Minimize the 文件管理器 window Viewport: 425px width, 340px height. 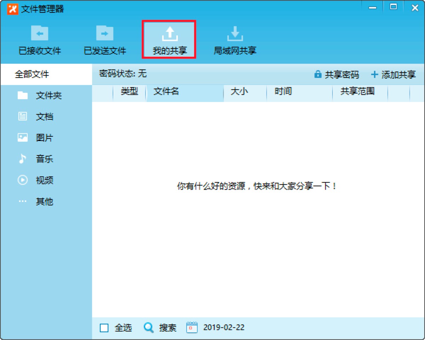click(373, 8)
